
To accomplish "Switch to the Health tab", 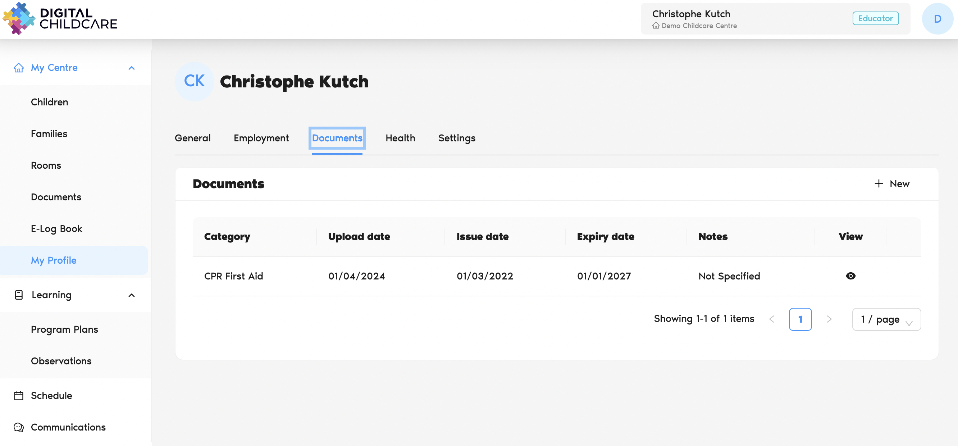I will click(400, 138).
